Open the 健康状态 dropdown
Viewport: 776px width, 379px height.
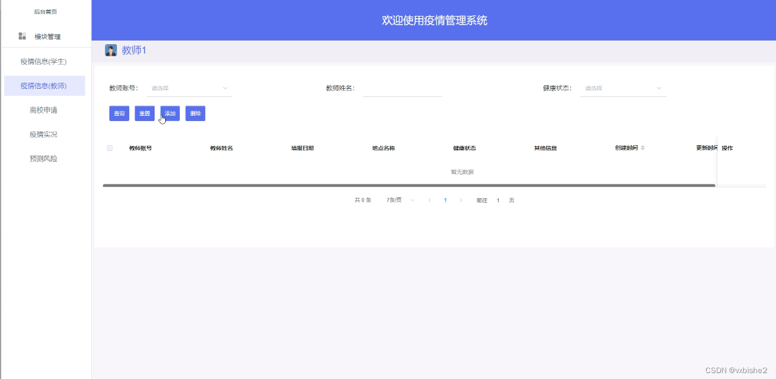(x=623, y=88)
